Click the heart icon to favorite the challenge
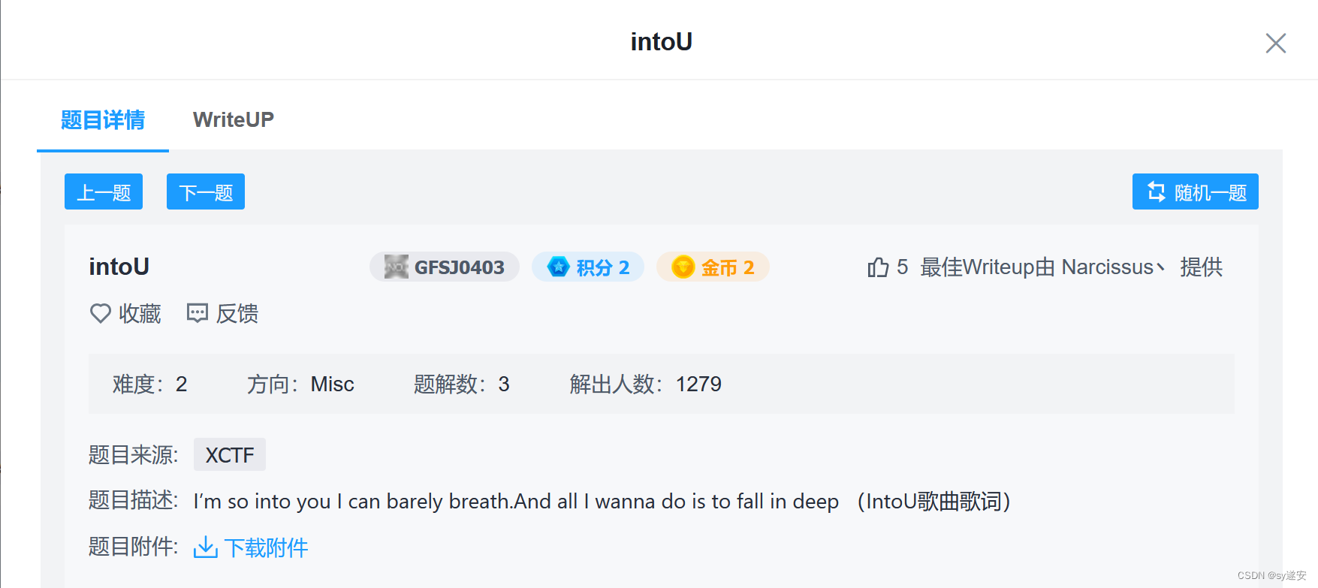Screen dimensions: 1318x588 click(x=100, y=314)
